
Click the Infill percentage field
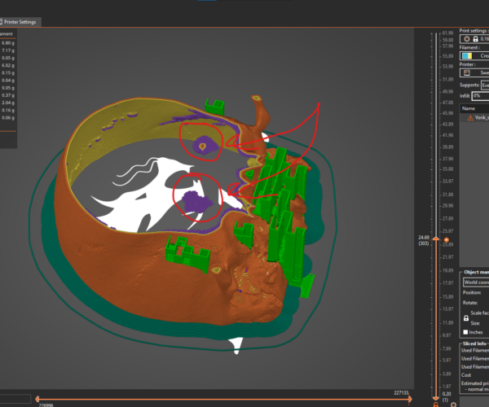(x=482, y=96)
